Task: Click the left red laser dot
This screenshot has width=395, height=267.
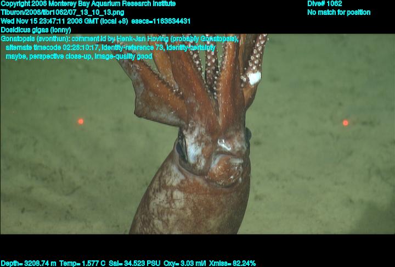Action: pos(81,121)
